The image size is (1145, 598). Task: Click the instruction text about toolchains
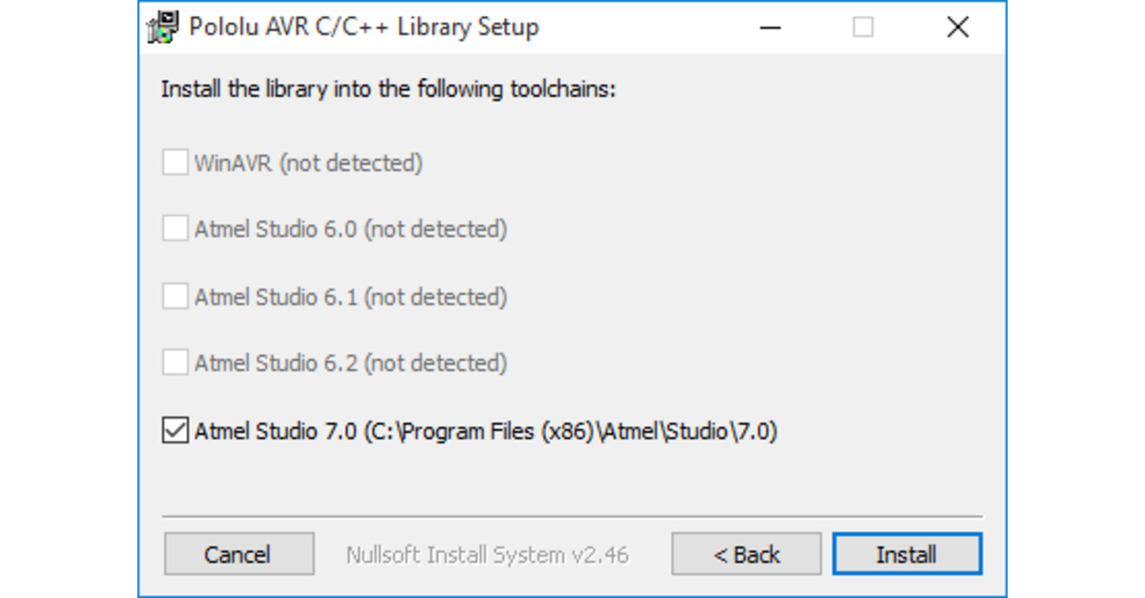(385, 88)
